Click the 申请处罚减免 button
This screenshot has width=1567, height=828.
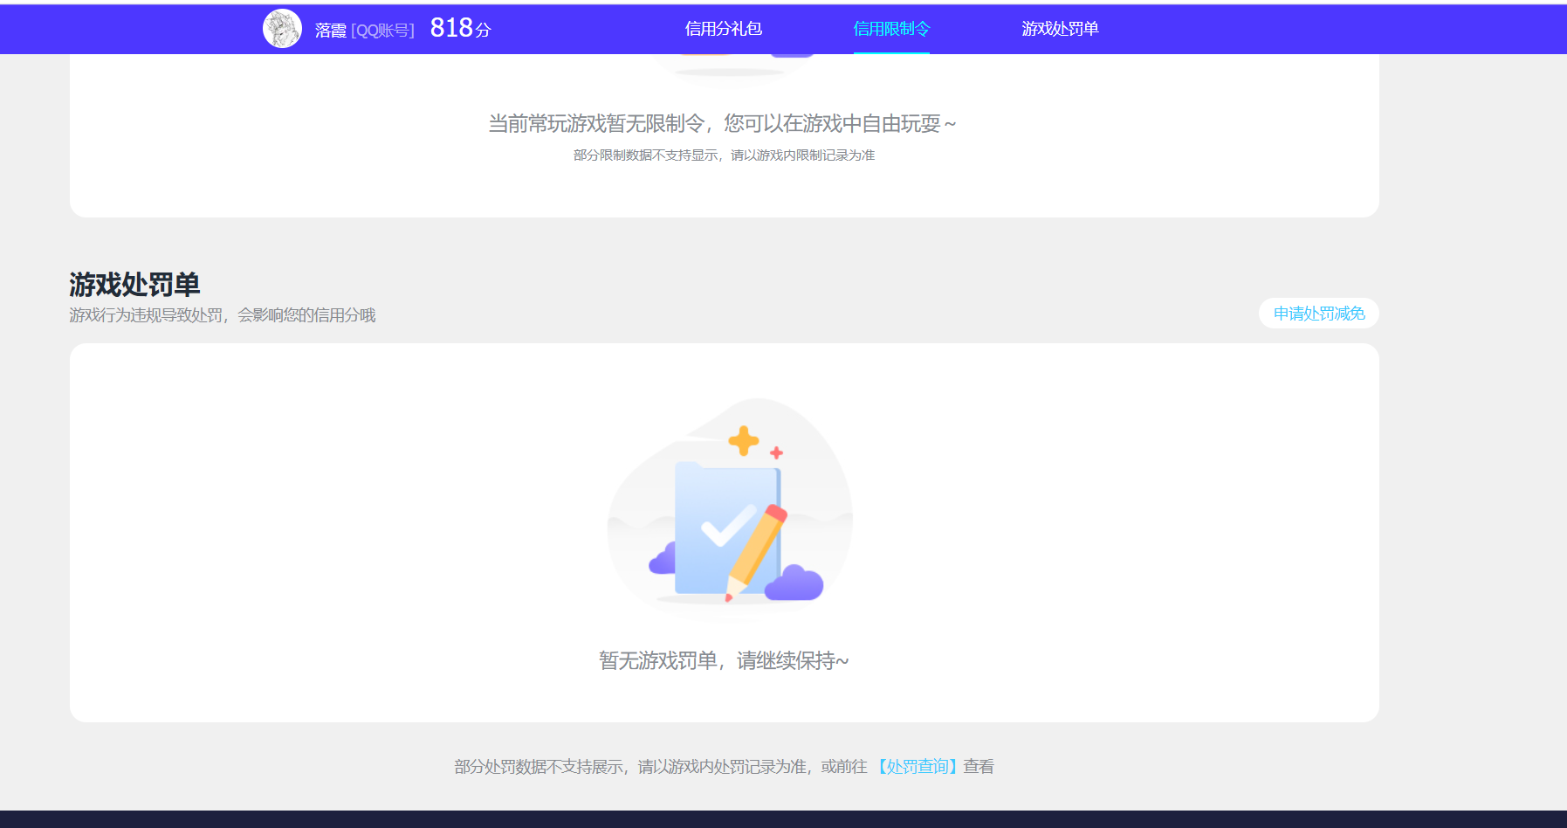point(1319,314)
